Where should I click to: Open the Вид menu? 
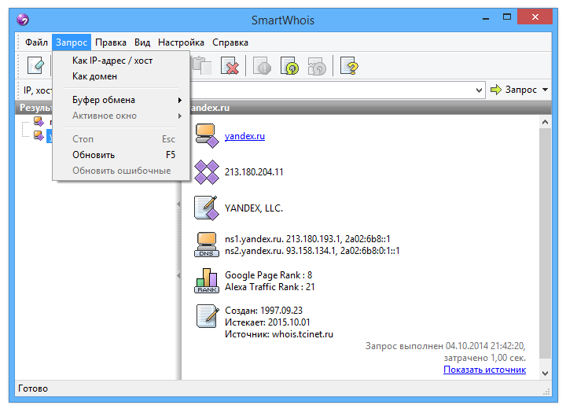click(142, 42)
